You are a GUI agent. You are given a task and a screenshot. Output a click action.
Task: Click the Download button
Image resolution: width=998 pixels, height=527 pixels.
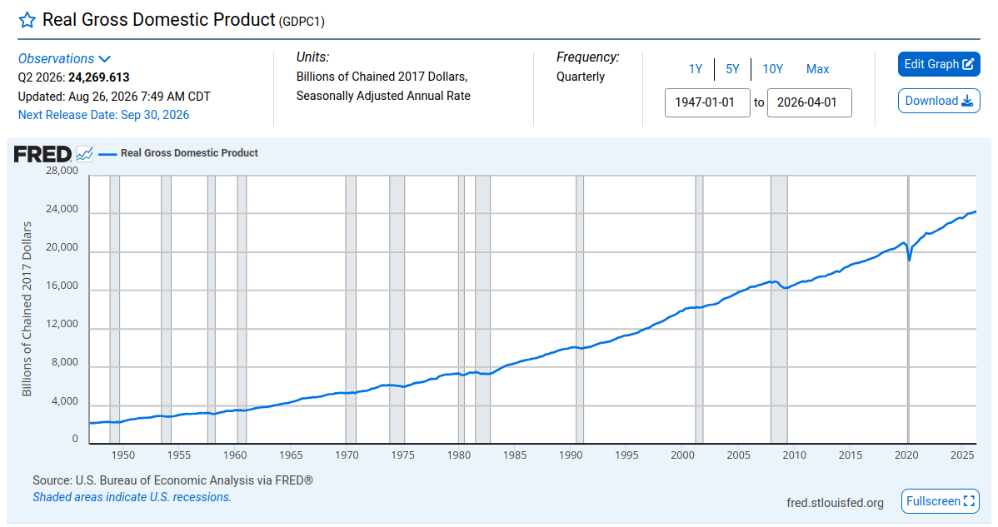(939, 101)
